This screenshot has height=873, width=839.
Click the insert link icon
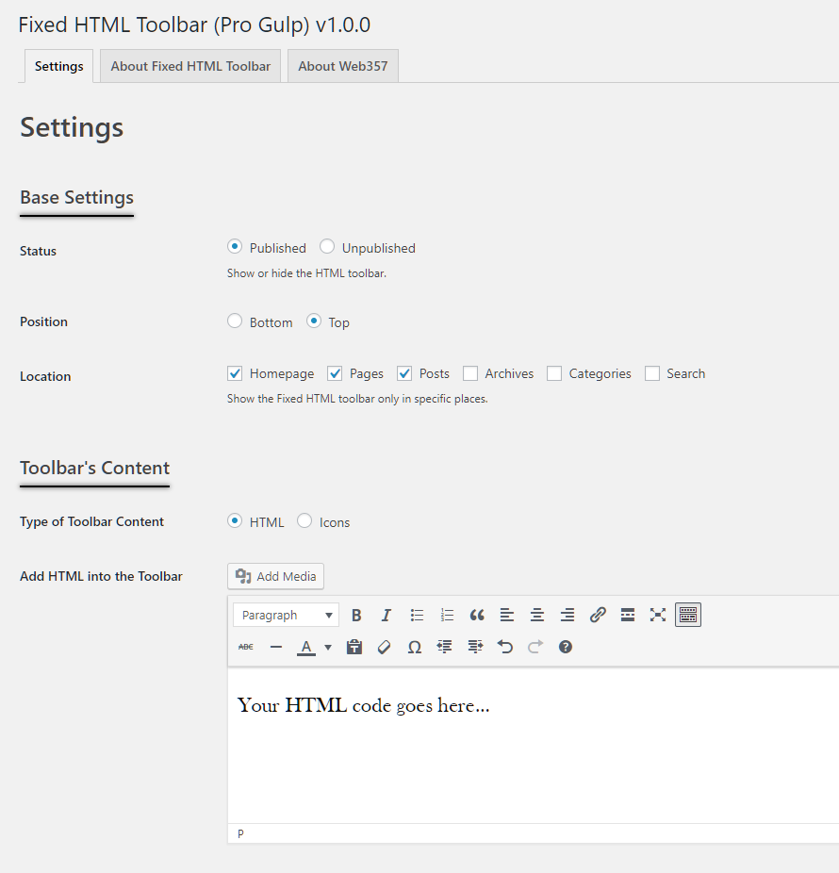pyautogui.click(x=598, y=616)
